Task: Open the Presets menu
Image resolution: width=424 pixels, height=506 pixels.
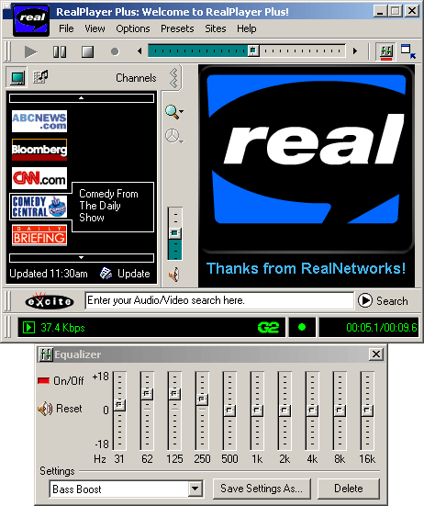Action: 177,28
